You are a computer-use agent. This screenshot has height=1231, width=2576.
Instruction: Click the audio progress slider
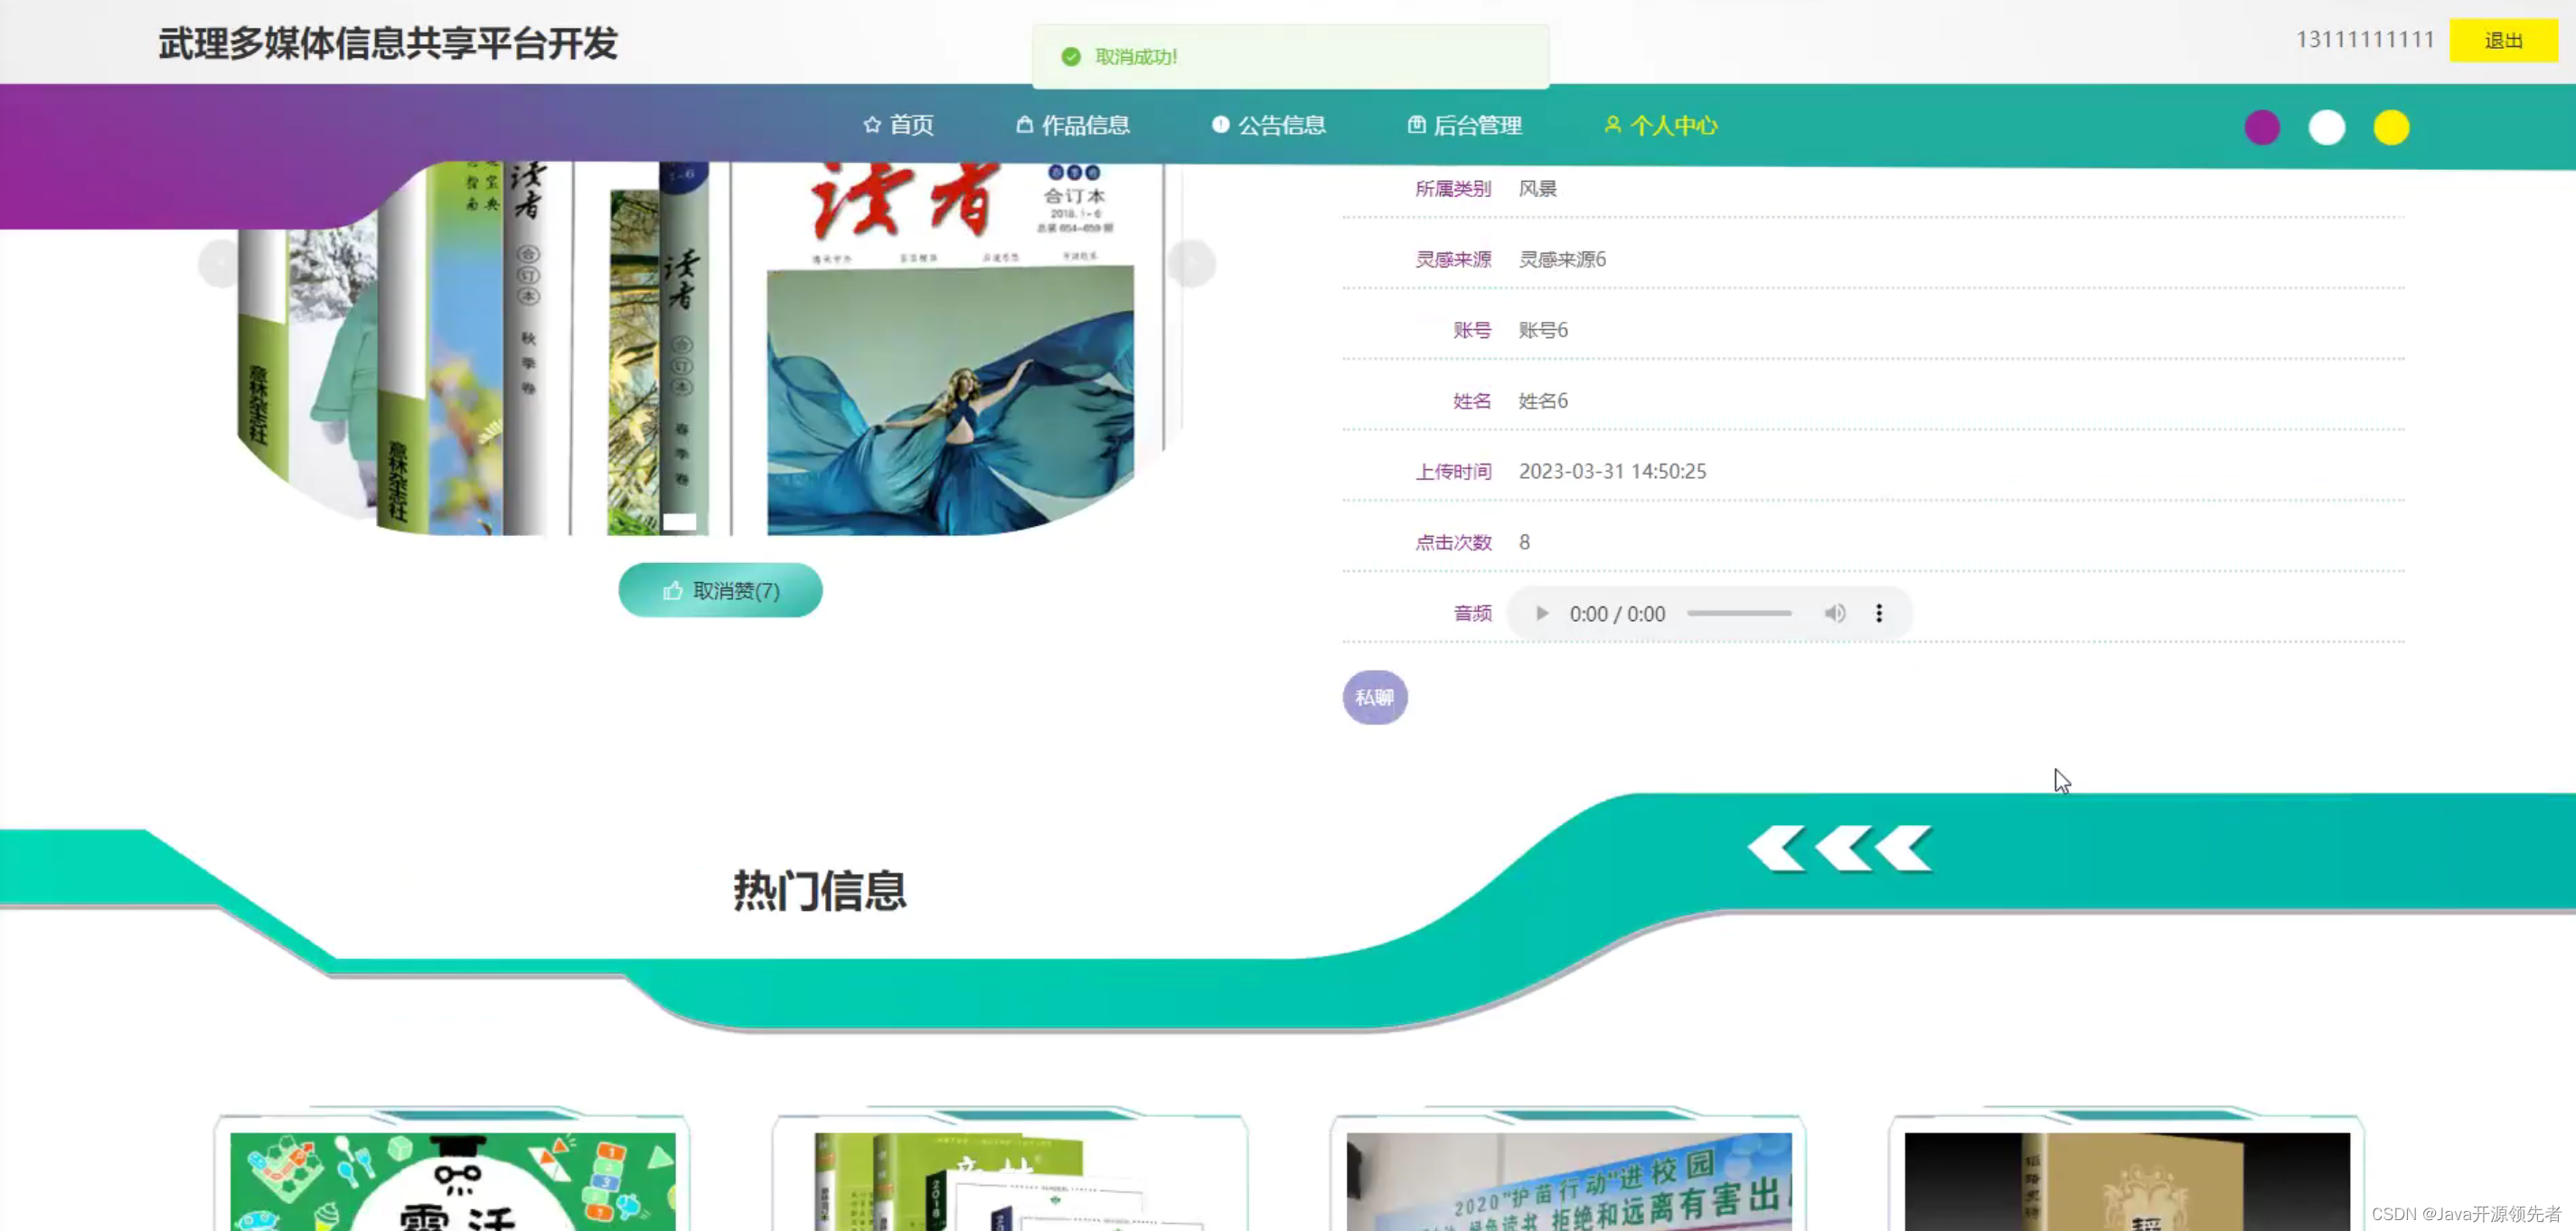click(1738, 613)
